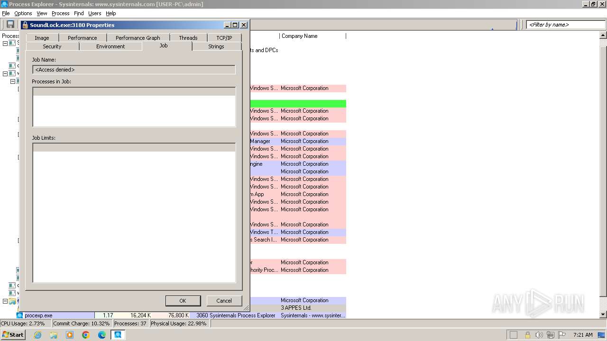Switch to the Image tab
The height and width of the screenshot is (341, 607).
[42, 38]
